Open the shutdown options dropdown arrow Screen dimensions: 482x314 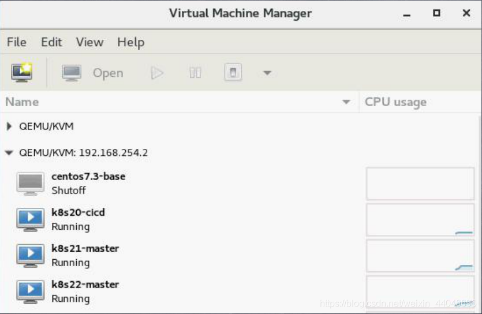pyautogui.click(x=267, y=73)
